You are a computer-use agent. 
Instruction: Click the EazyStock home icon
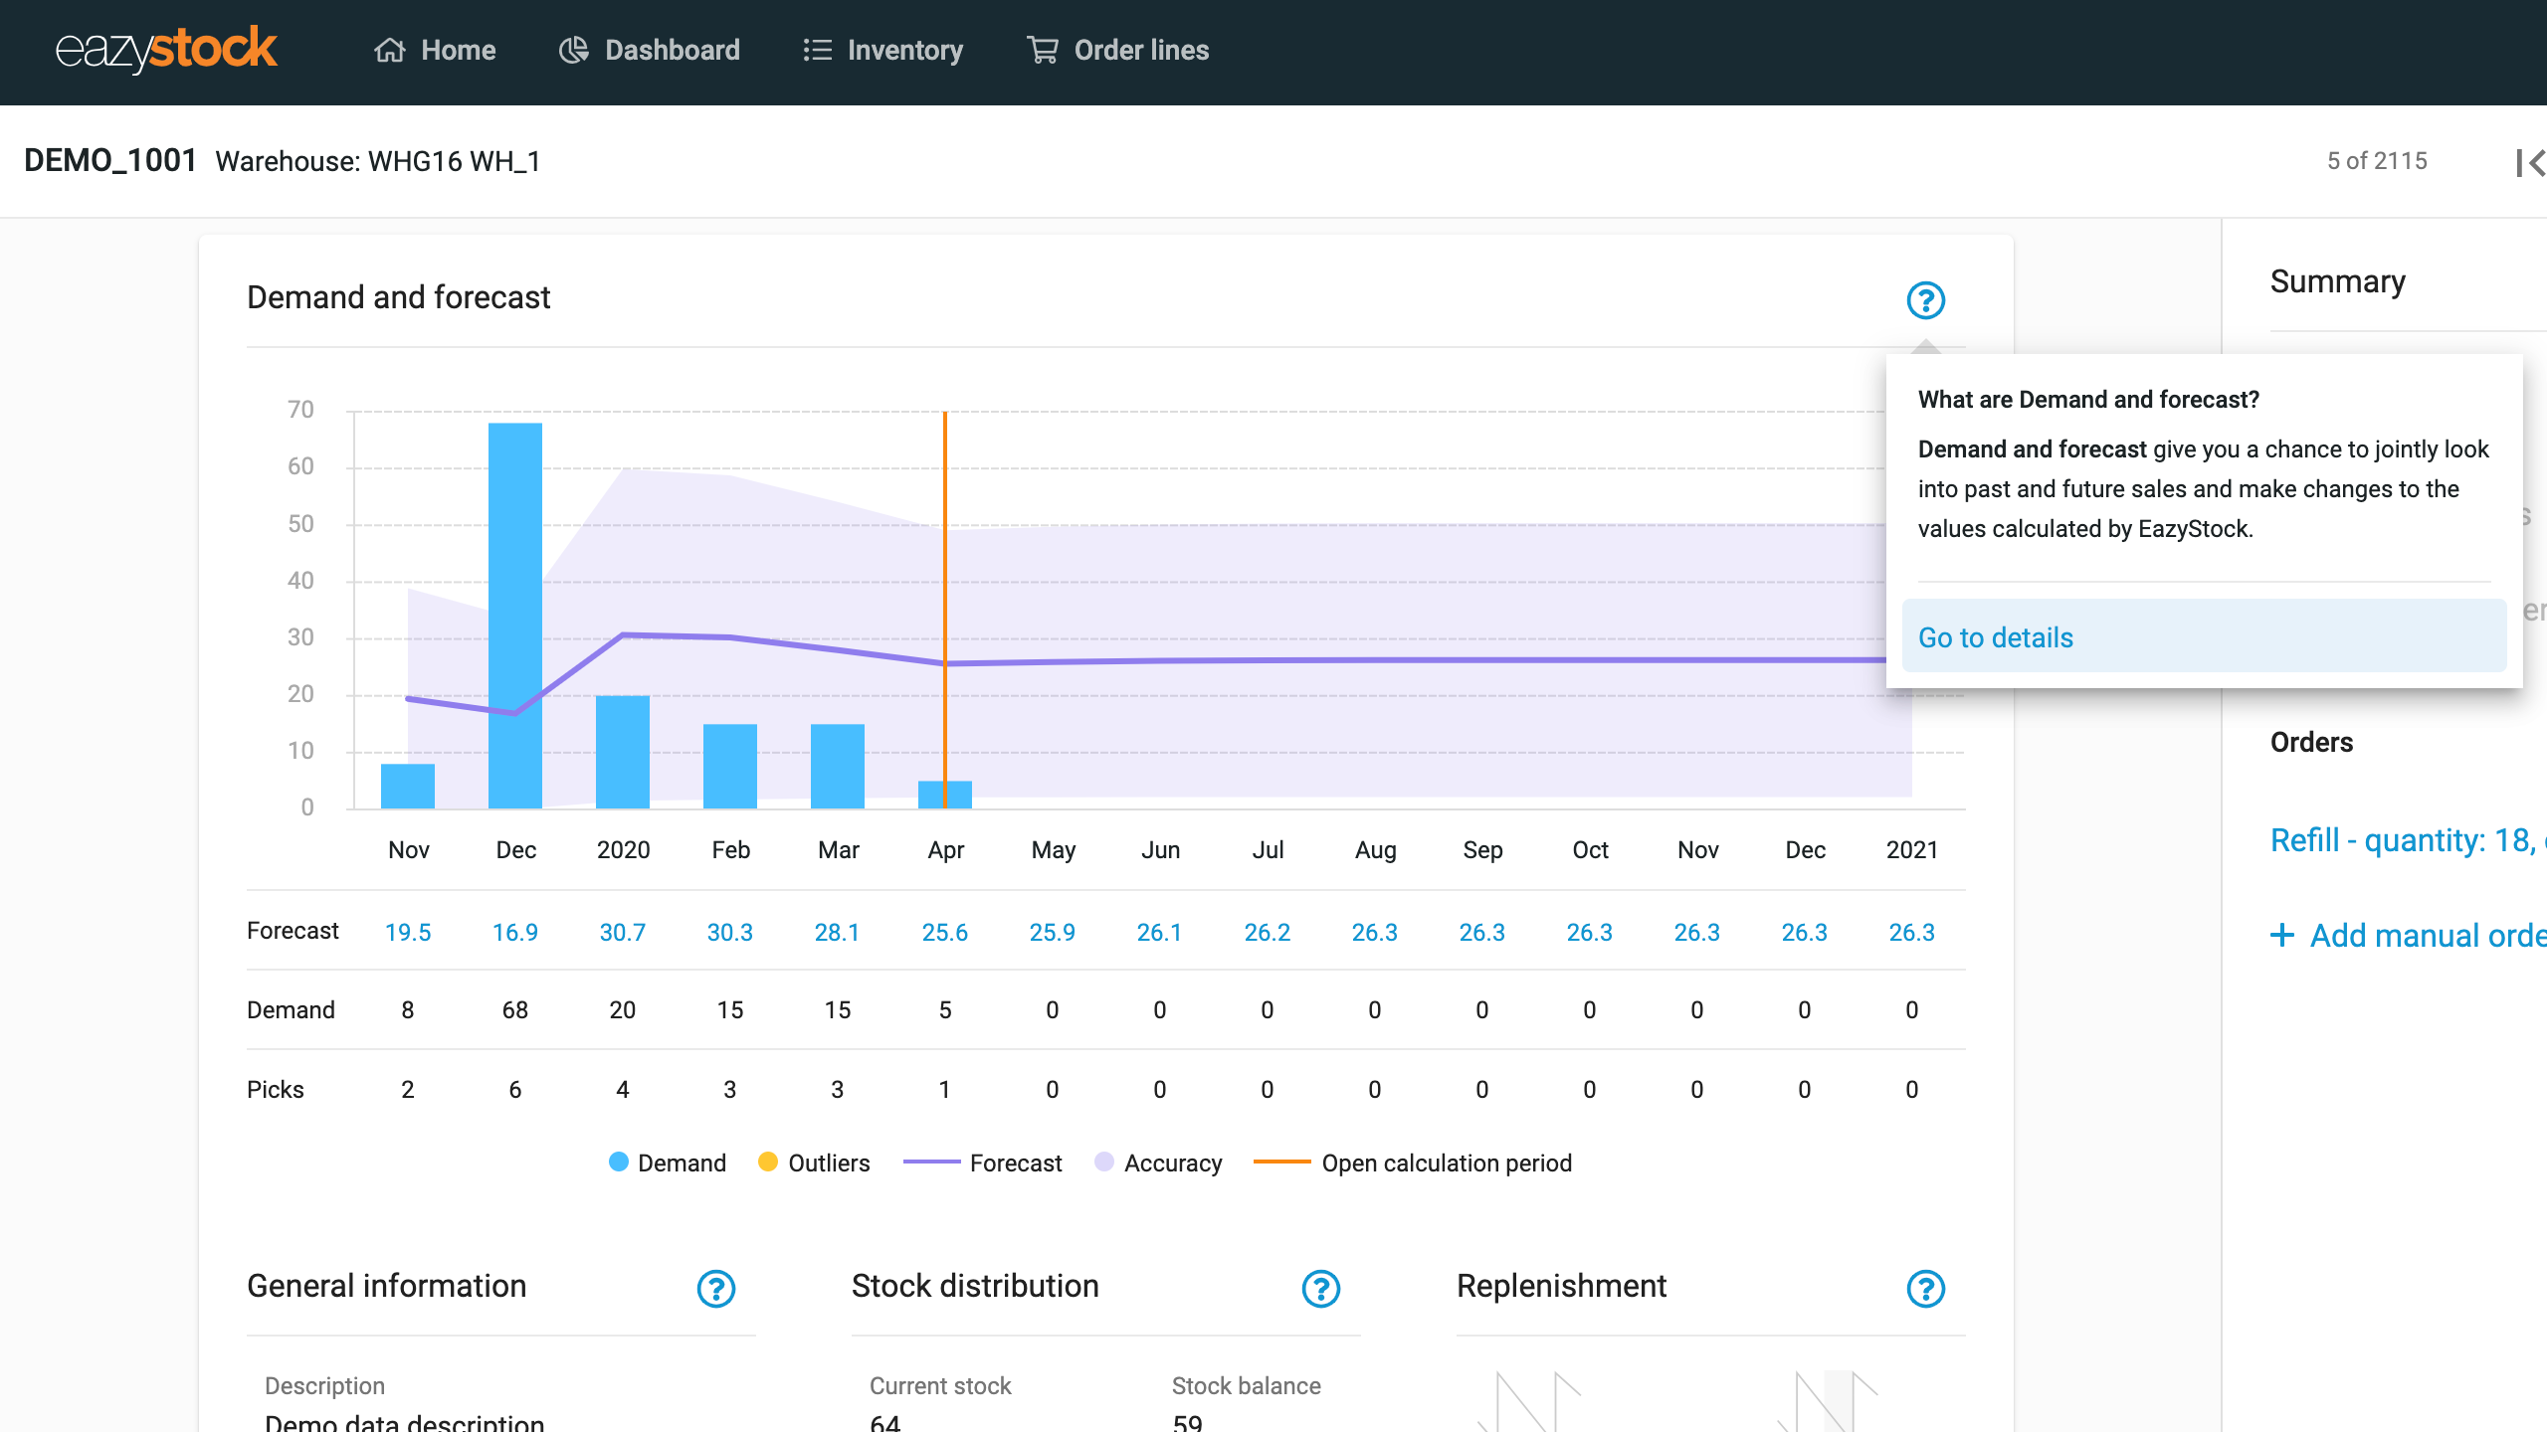coord(388,51)
